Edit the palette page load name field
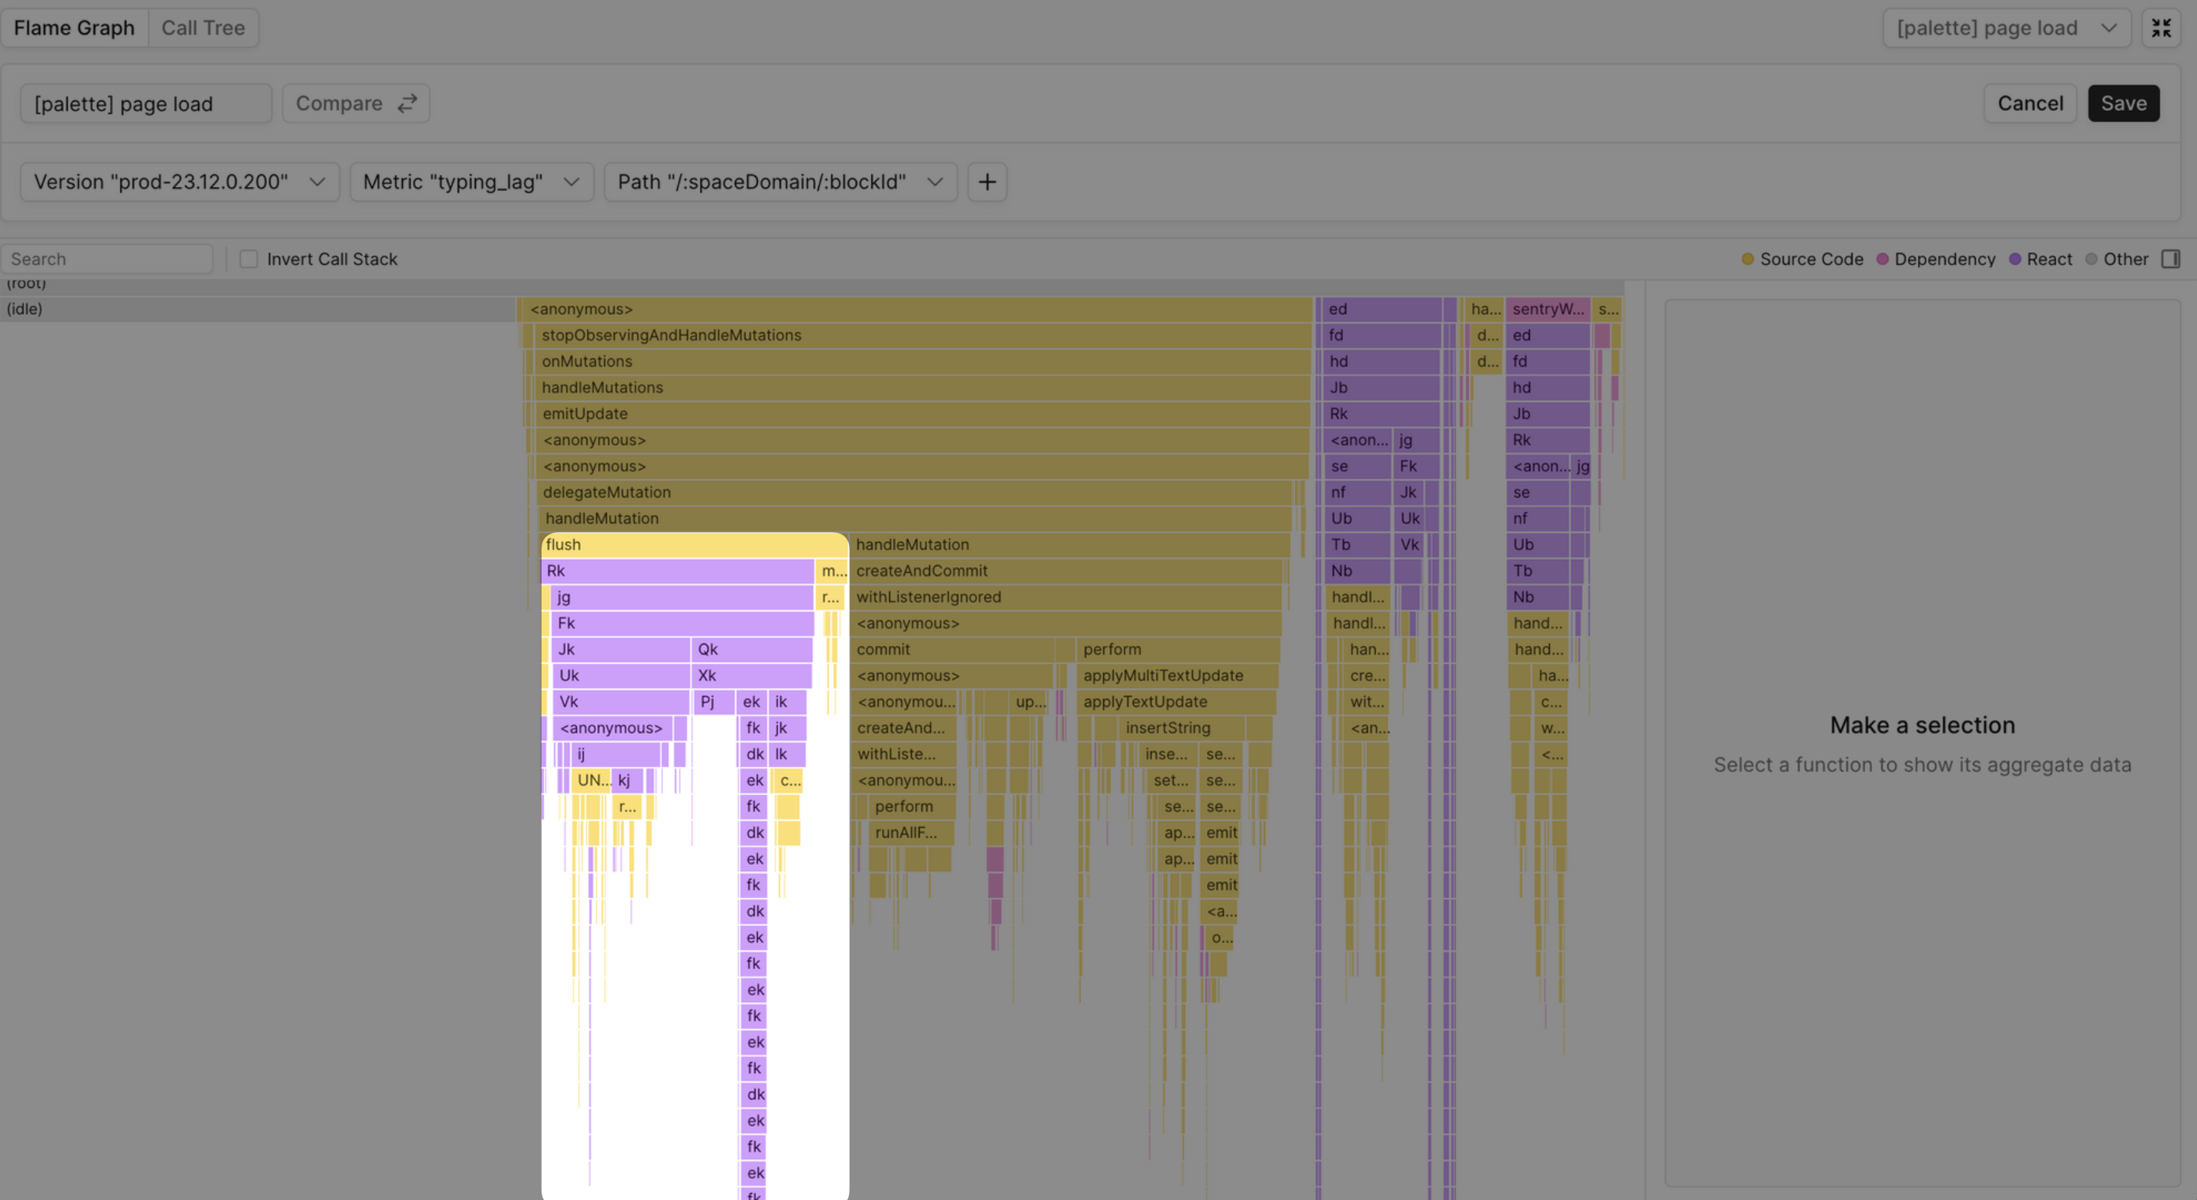 tap(146, 103)
